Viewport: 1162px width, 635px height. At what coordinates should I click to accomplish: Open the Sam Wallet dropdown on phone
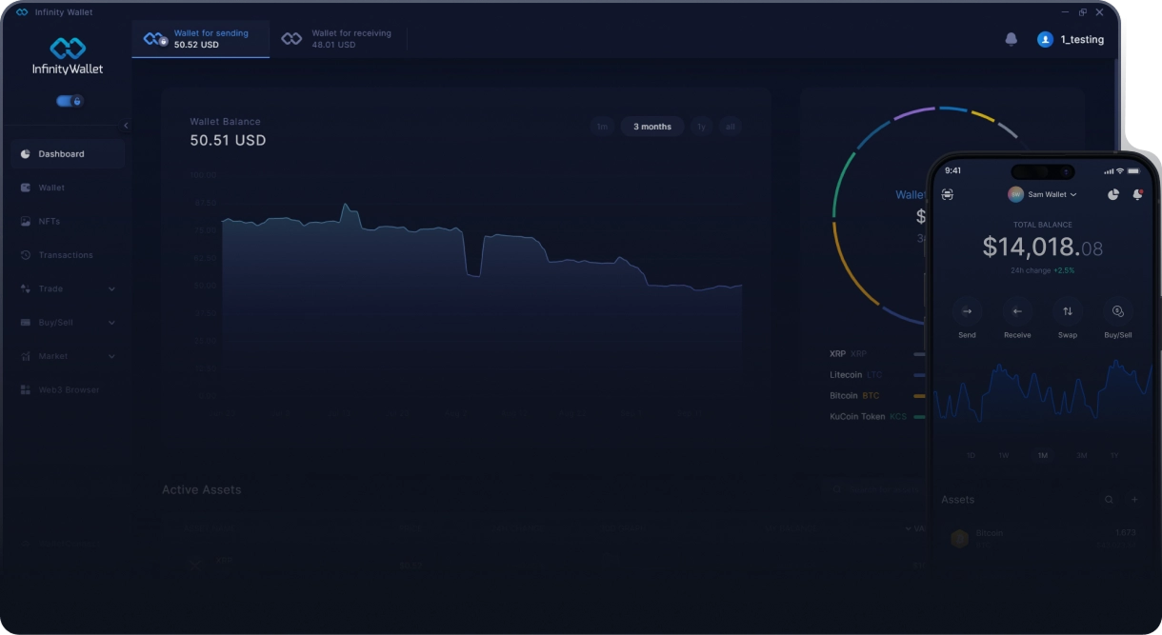click(x=1043, y=194)
